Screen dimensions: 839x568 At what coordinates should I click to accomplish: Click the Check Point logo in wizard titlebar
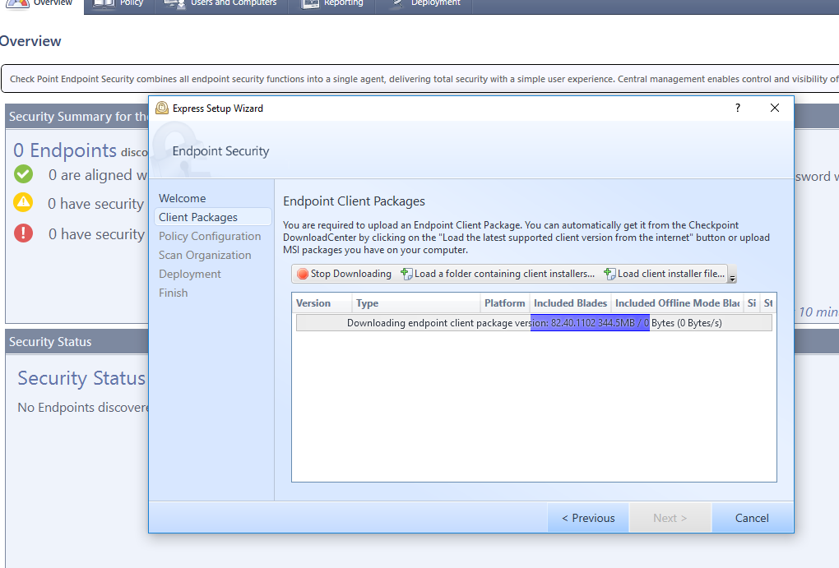pos(162,108)
